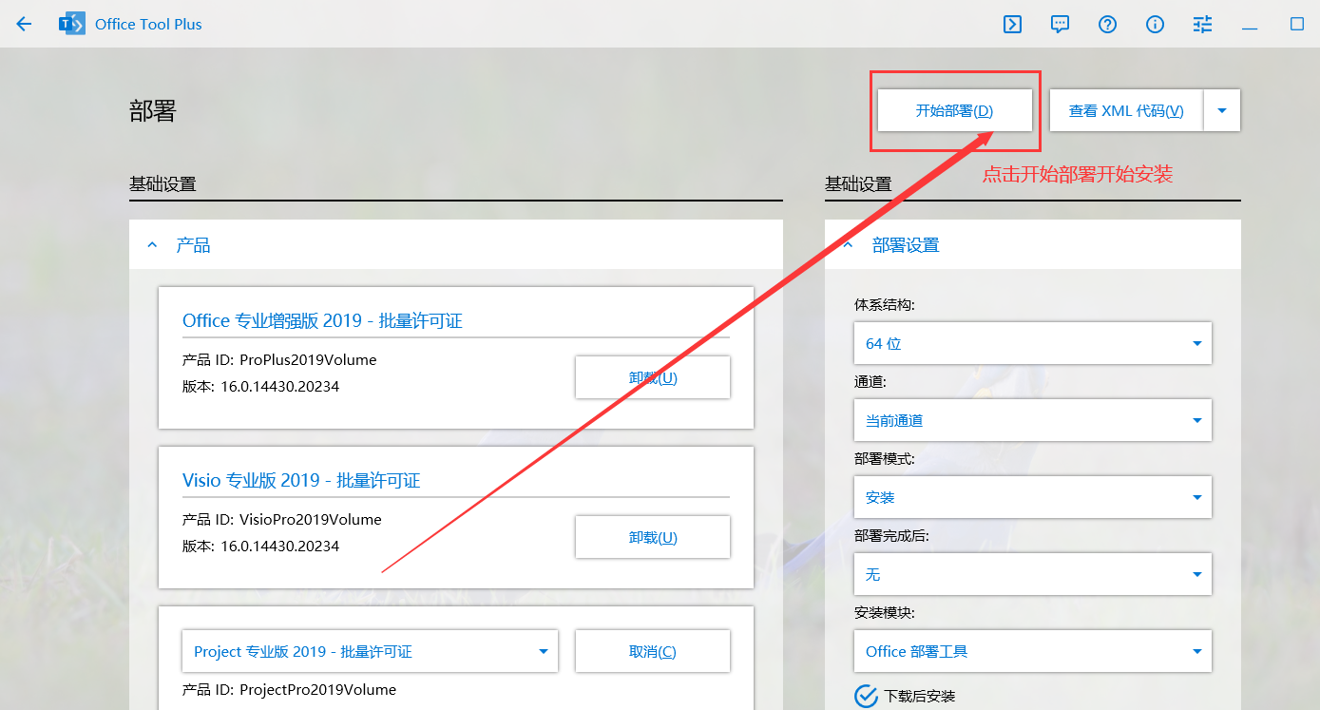Image resolution: width=1320 pixels, height=710 pixels.
Task: Maximize the Office Tool Plus window
Action: pyautogui.click(x=1296, y=24)
